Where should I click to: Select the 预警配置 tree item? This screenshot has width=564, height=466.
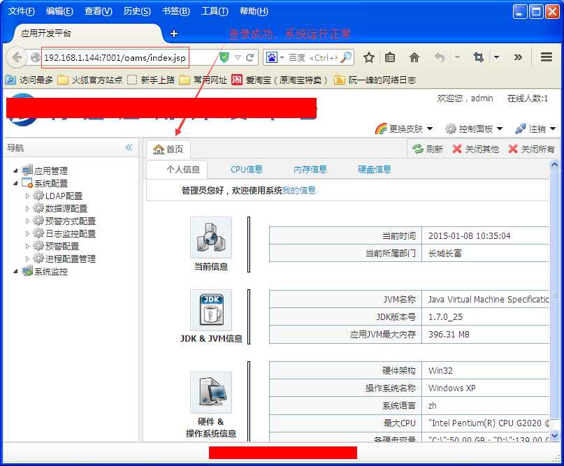tap(62, 247)
